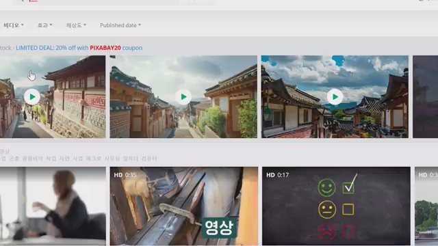Image resolution: width=438 pixels, height=246 pixels.
Task: Select the 일하다 tag
Action: tap(131, 159)
